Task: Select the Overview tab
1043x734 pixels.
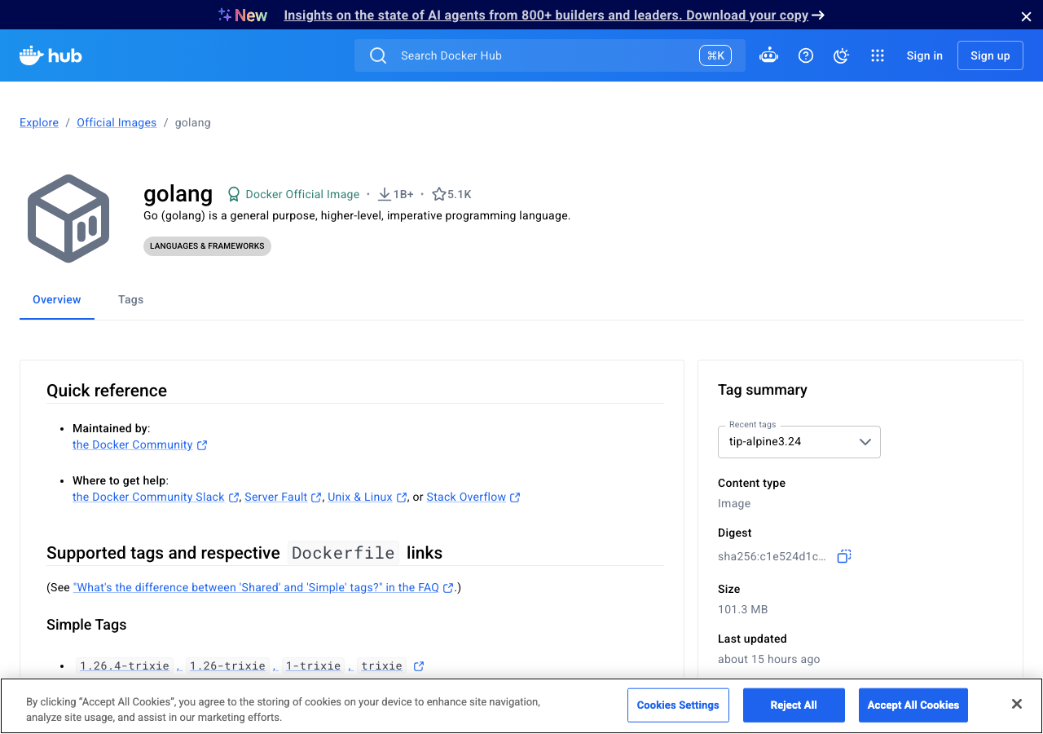Action: click(57, 299)
